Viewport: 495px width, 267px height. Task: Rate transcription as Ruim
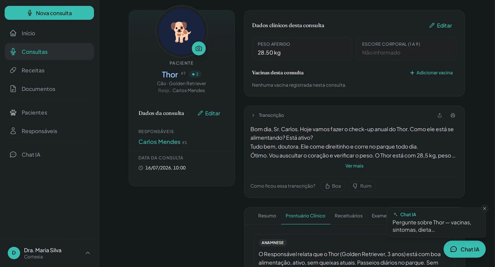tap(362, 186)
